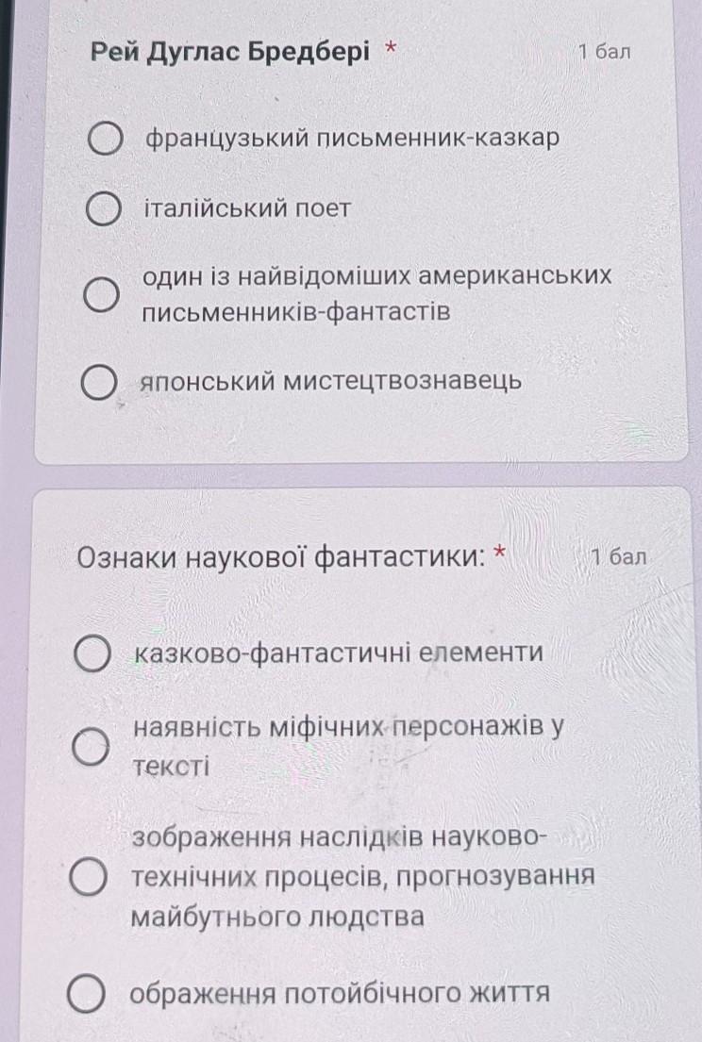This screenshot has width=702, height=1042.
Task: Click the text 'ображення потойбічного життя'
Action: pos(340,993)
